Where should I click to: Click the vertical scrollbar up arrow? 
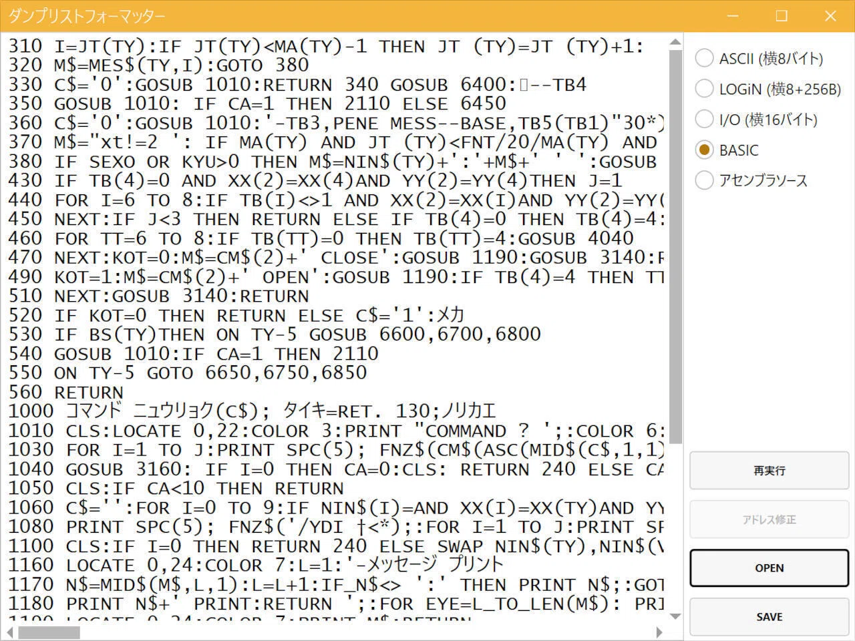675,42
